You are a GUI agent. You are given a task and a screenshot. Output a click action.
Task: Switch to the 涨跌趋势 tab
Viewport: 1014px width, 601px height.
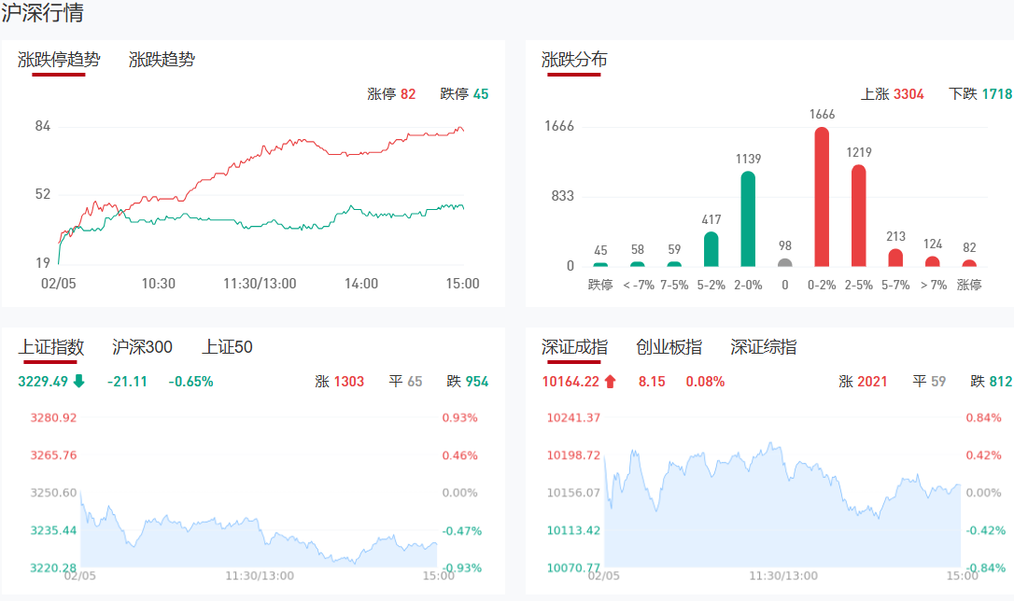point(162,60)
